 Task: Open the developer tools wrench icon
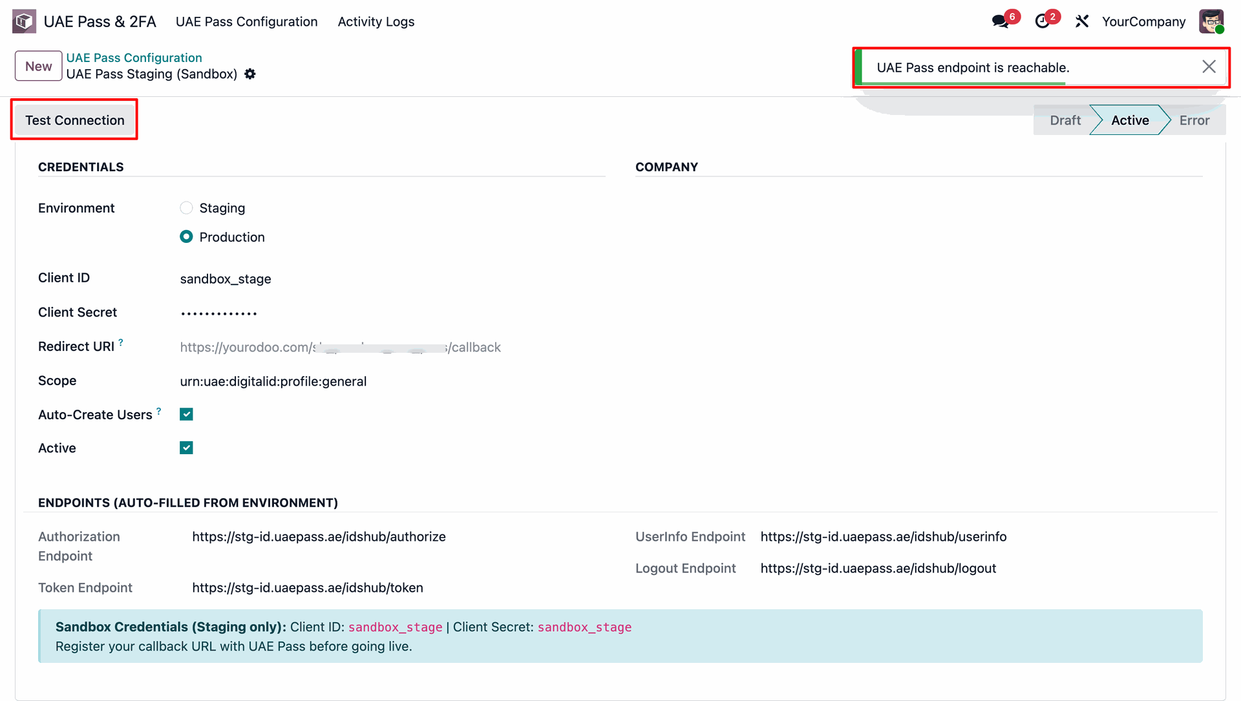click(1082, 21)
